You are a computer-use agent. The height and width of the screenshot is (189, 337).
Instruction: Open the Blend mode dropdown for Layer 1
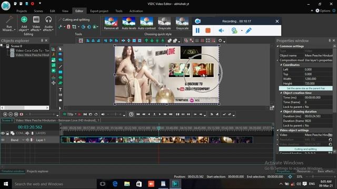coord(23,140)
